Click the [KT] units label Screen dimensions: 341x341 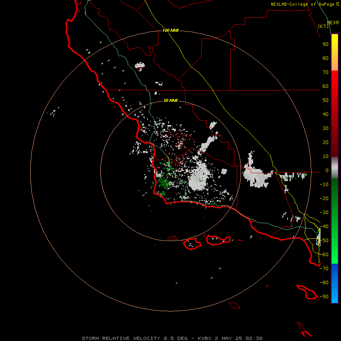(x=324, y=26)
